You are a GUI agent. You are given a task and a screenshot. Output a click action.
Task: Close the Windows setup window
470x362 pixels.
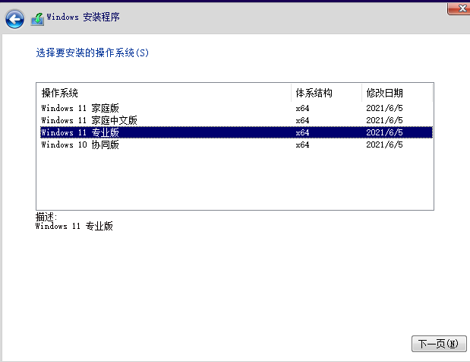pyautogui.click(x=460, y=8)
